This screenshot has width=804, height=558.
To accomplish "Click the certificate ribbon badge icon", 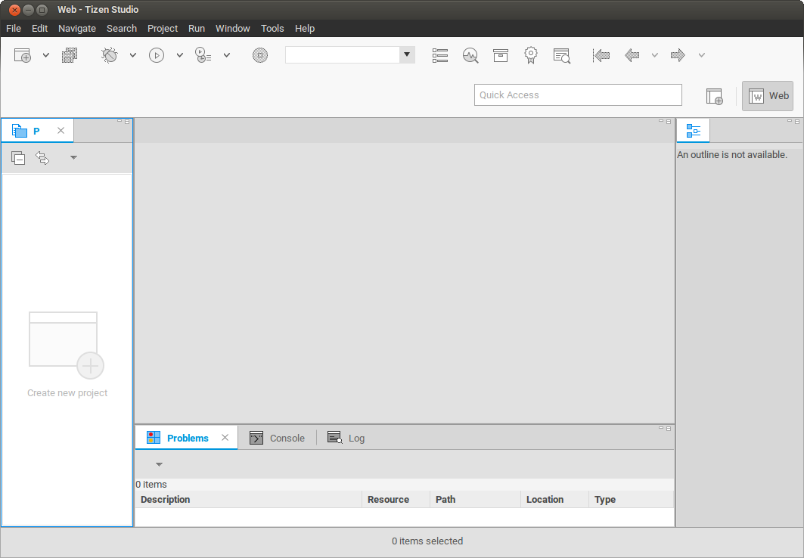I will pos(531,55).
